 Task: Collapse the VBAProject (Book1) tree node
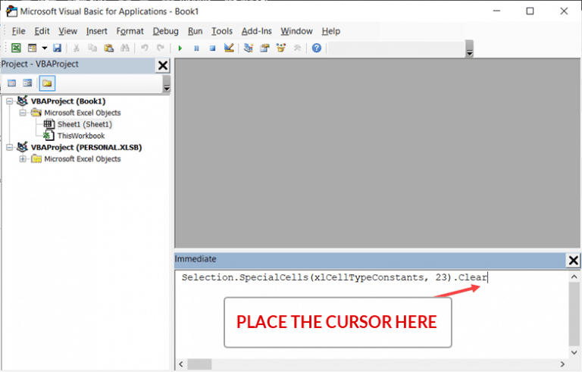point(9,102)
